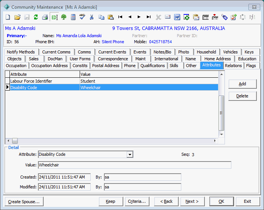Switch to the Relations tab
Viewport: 264px width, 210px height.
pyautogui.click(x=233, y=66)
